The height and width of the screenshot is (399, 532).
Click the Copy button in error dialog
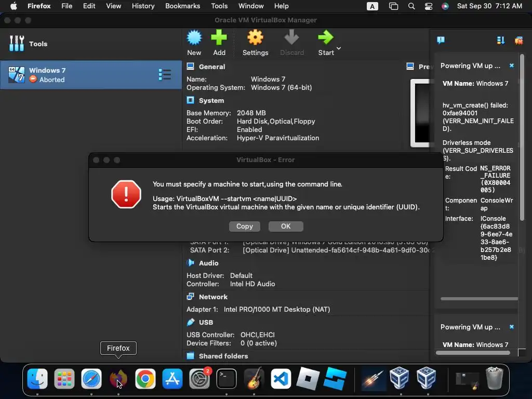pos(245,227)
